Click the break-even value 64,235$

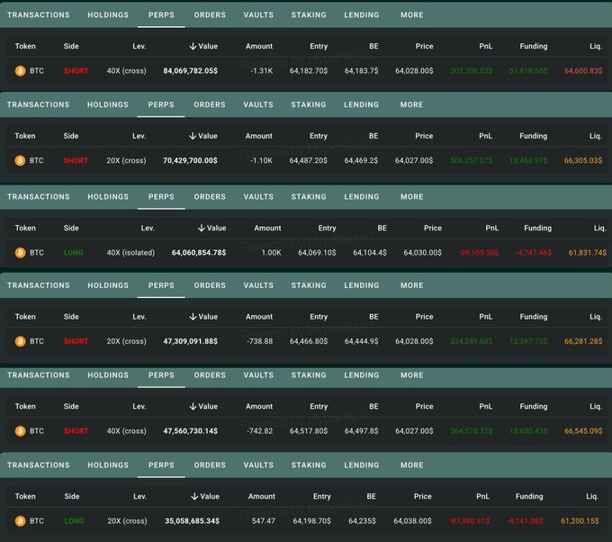(x=362, y=521)
